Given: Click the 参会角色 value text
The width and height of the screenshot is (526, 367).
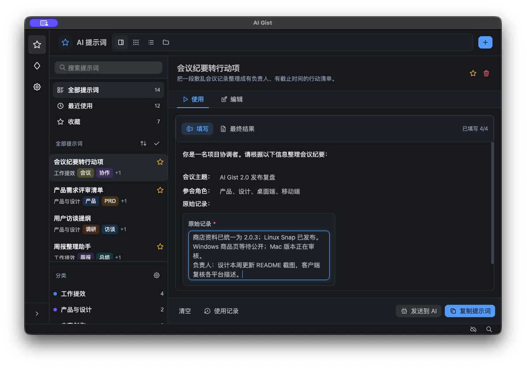Looking at the screenshot, I should point(259,191).
